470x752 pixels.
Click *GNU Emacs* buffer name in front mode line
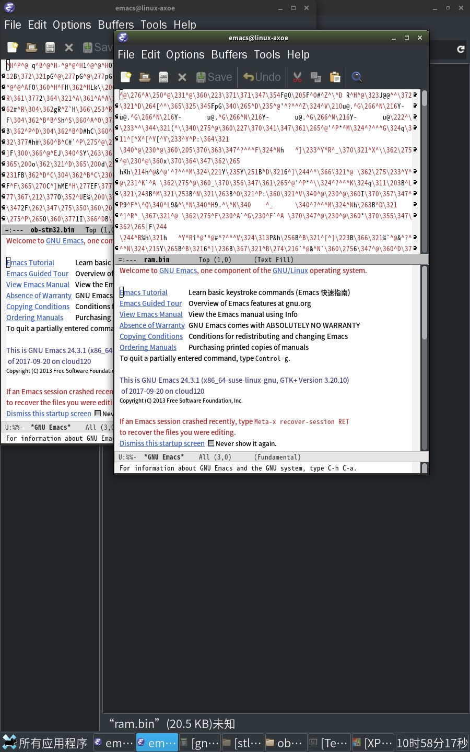pyautogui.click(x=164, y=457)
